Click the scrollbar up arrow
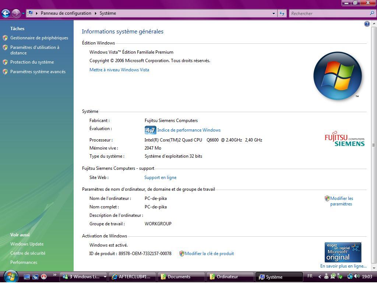Image resolution: width=377 pixels, height=283 pixels. (x=374, y=24)
